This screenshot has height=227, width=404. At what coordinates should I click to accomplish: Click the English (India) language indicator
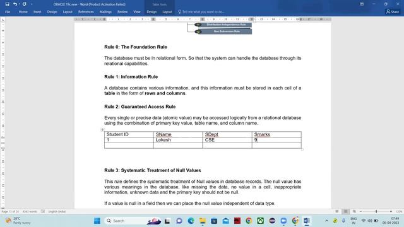[x=57, y=212]
